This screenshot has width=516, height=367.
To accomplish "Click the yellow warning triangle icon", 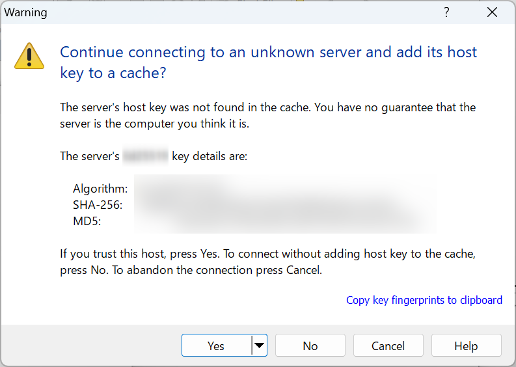I will coord(29,56).
